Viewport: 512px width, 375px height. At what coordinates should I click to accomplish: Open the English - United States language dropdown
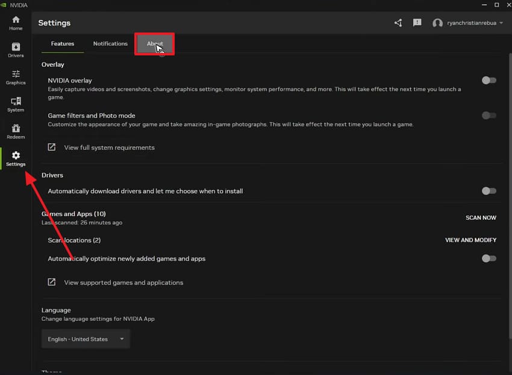click(x=85, y=338)
